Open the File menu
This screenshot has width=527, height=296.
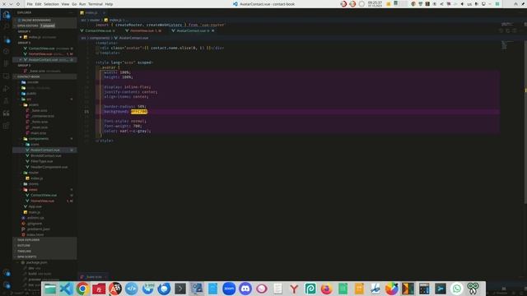click(x=30, y=4)
